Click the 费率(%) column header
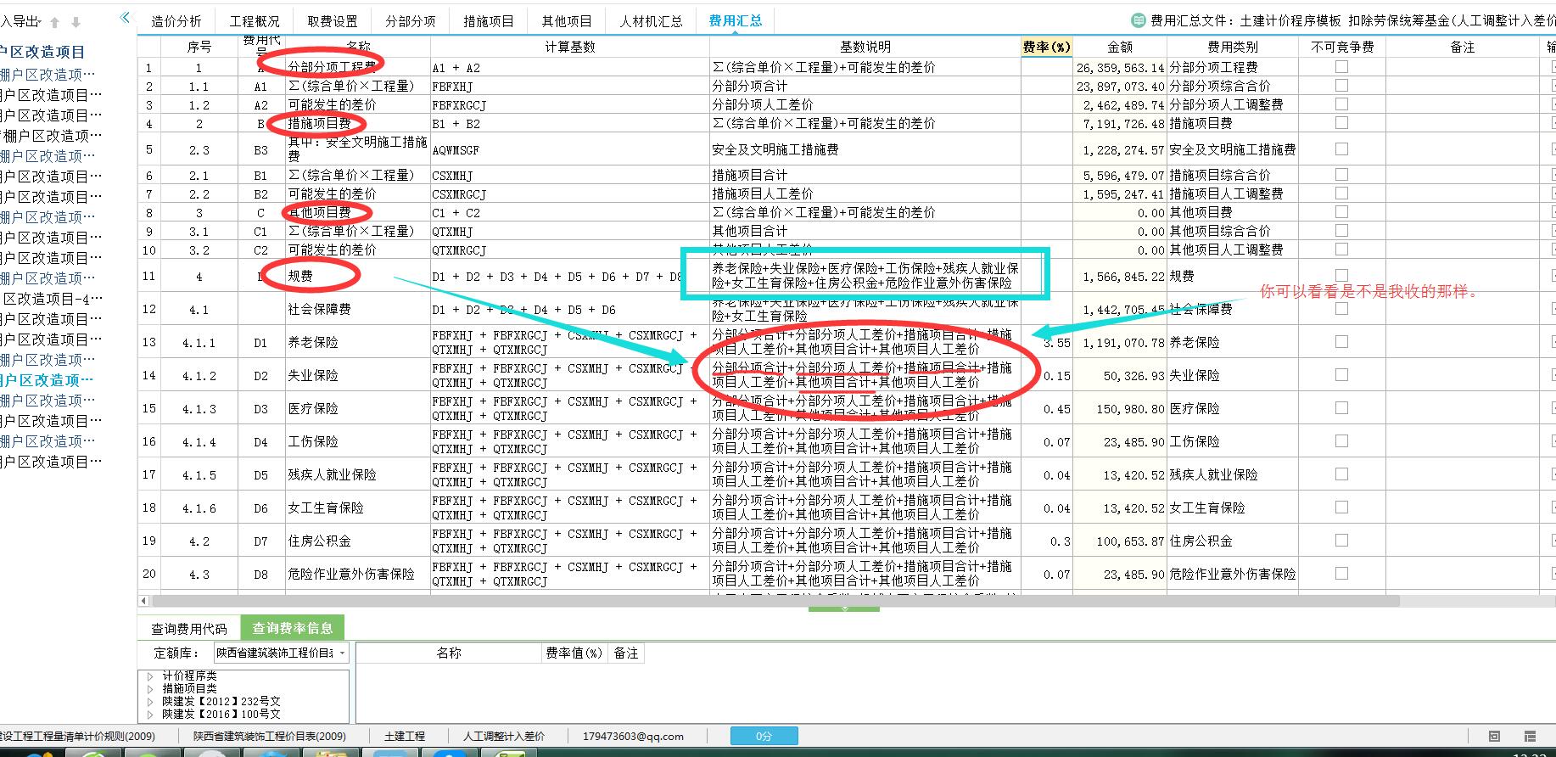 (x=1047, y=47)
